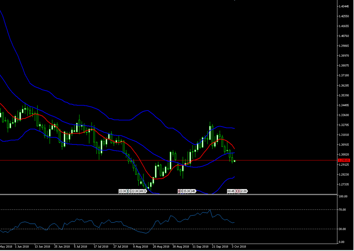Click the 1.37180 price scale value
Viewport: 354px width, 251px height.
pyautogui.click(x=344, y=75)
